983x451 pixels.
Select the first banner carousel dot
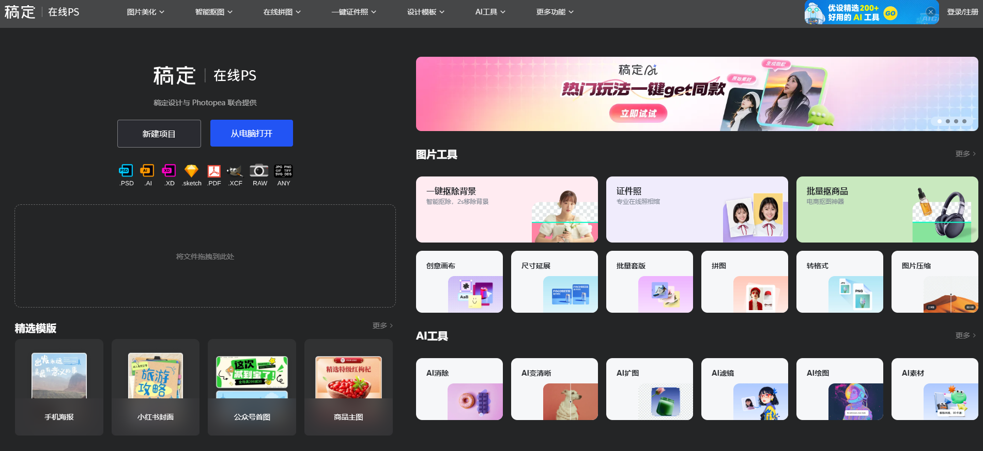pyautogui.click(x=940, y=121)
